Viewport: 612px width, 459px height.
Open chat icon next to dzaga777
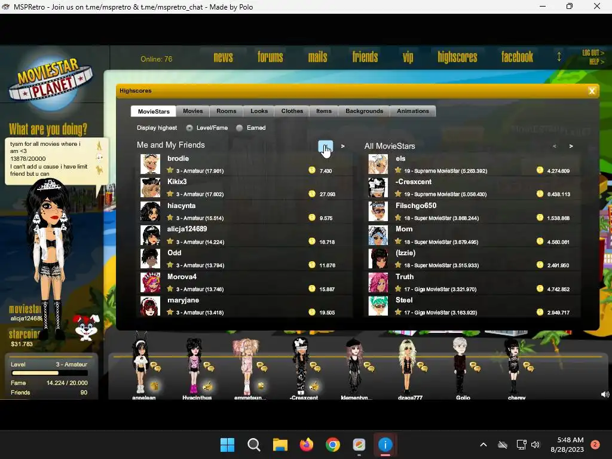422,367
